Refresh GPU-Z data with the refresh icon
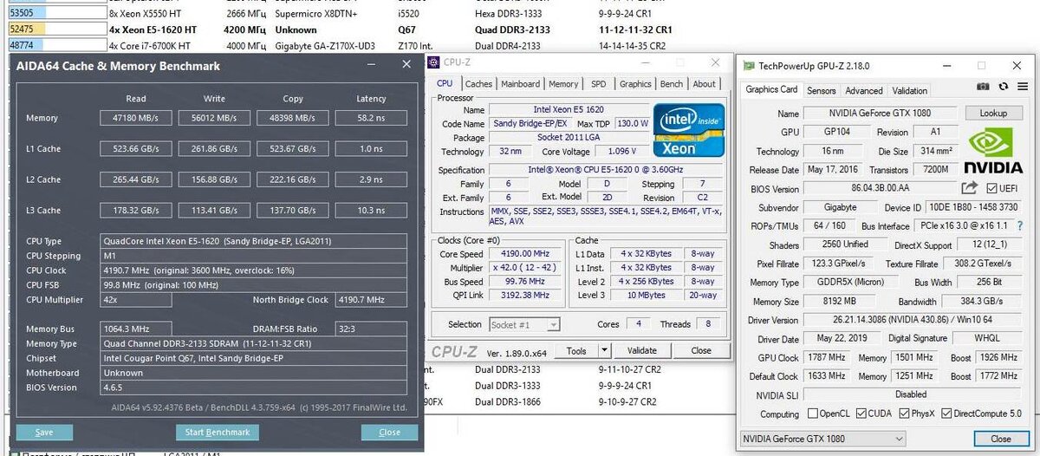Image resolution: width=1040 pixels, height=456 pixels. coord(1003,87)
